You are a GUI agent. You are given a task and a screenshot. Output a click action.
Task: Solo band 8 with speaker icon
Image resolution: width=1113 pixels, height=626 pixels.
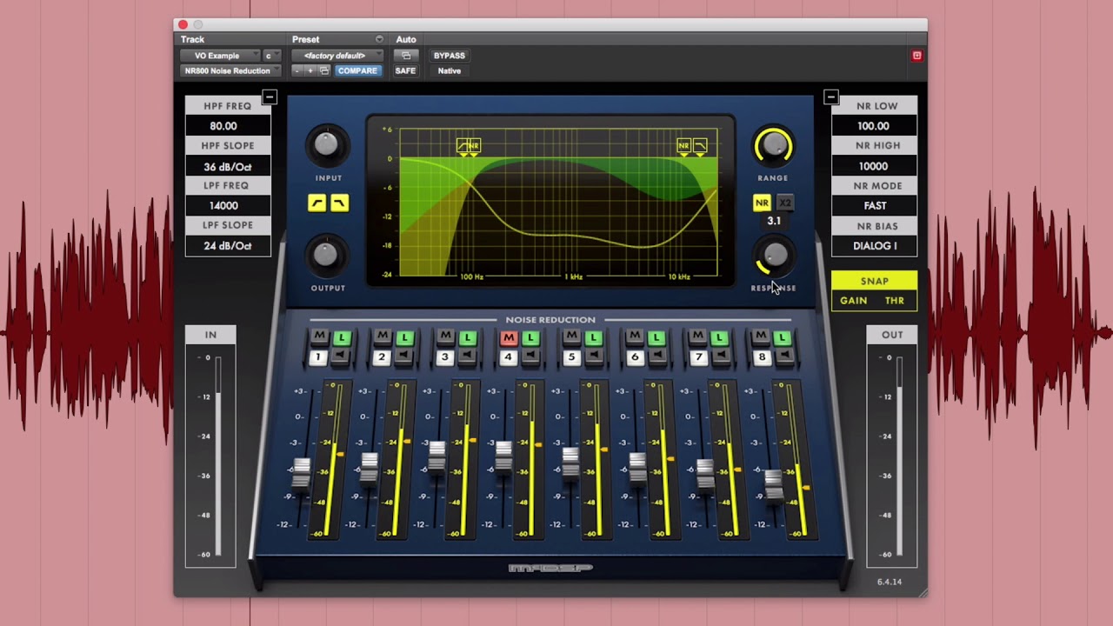(783, 356)
